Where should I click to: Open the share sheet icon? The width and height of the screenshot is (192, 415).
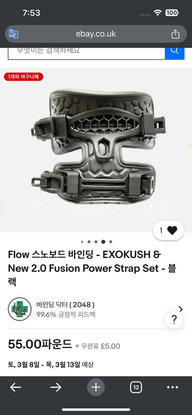(x=175, y=34)
